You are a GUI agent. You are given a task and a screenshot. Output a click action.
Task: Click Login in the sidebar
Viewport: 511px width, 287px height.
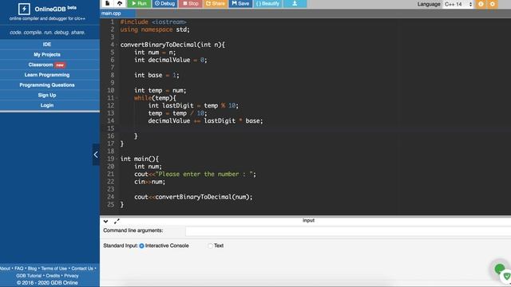pos(47,105)
